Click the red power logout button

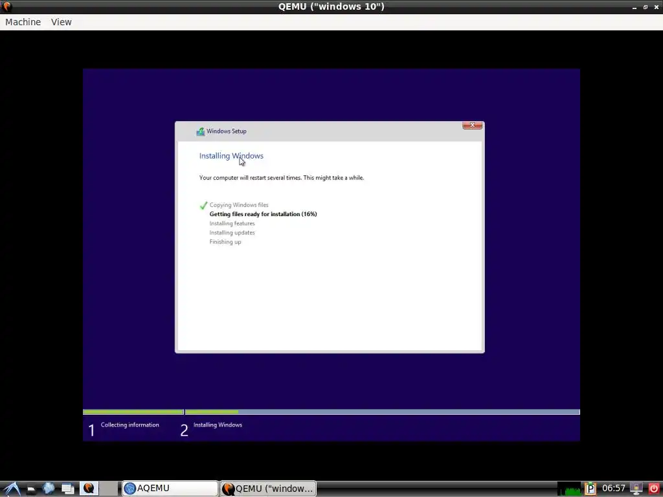[654, 489]
